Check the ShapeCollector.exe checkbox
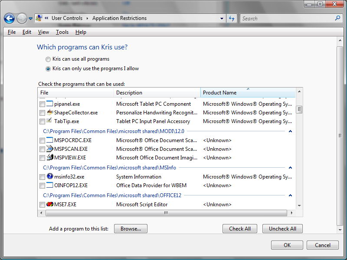This screenshot has width=347, height=260. 42,113
